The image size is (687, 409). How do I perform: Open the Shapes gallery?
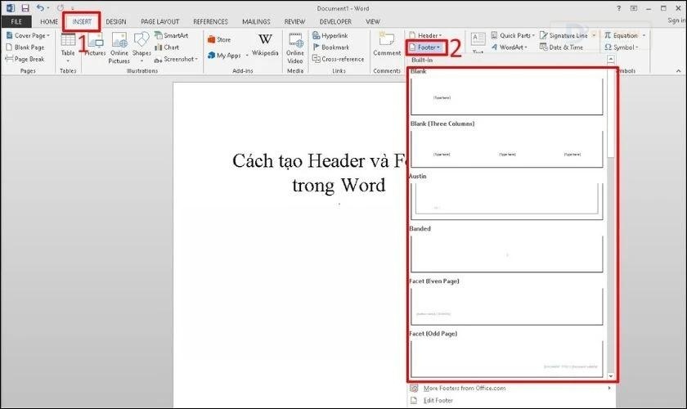[x=141, y=47]
